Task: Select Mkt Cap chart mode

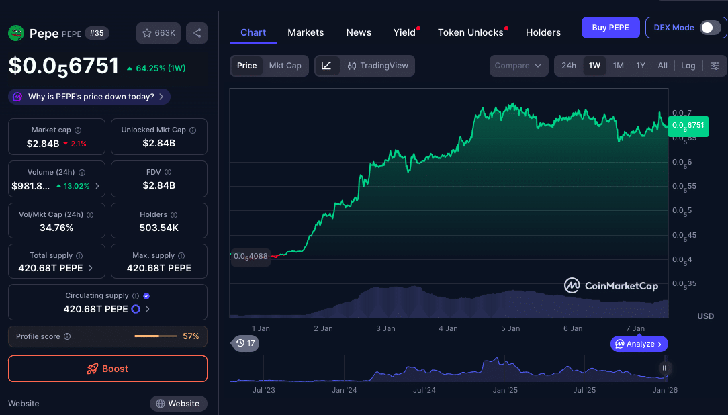Action: click(285, 66)
